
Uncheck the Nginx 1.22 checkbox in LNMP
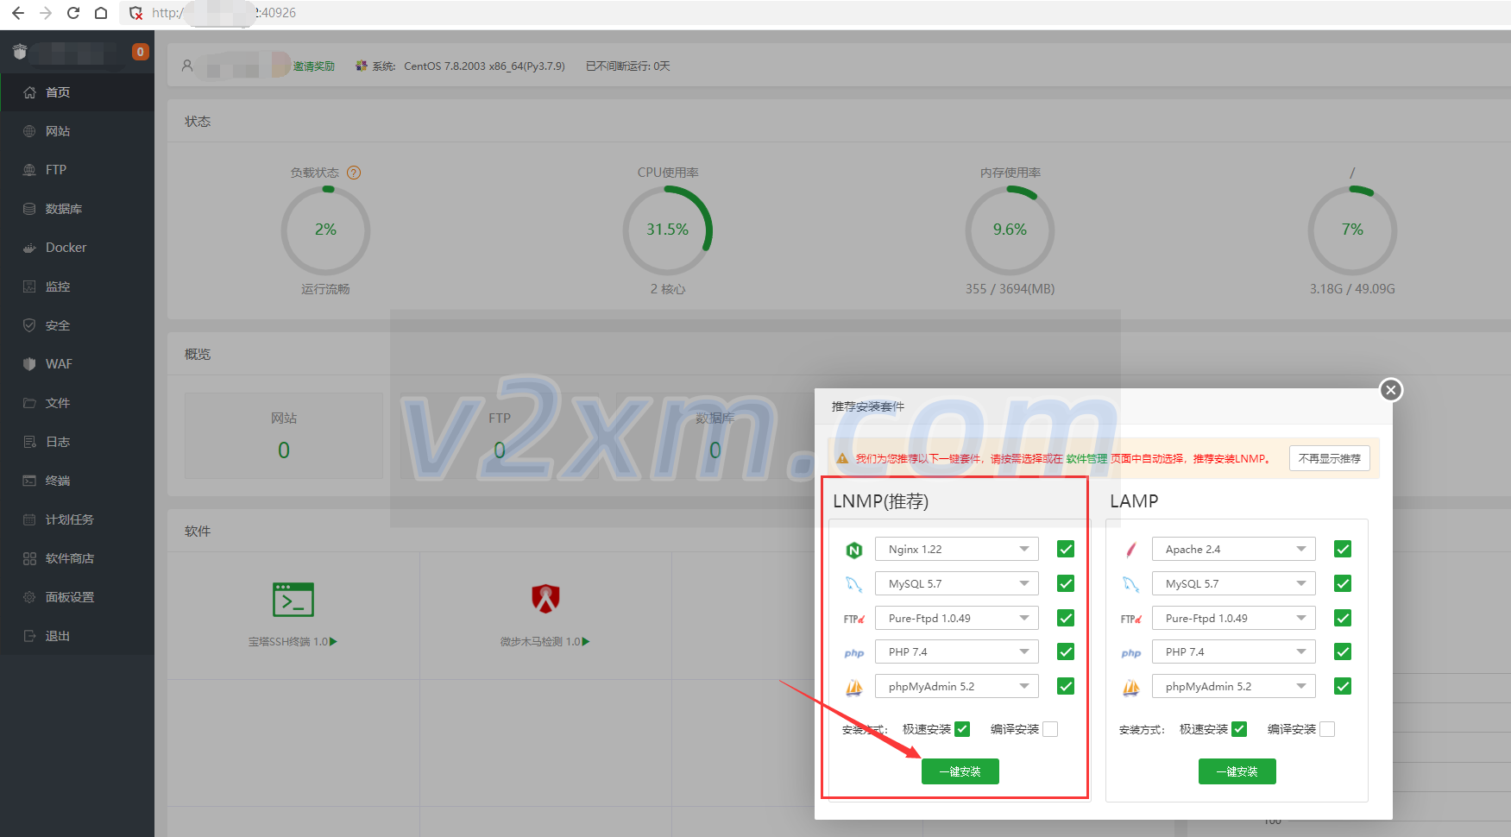pos(1066,549)
